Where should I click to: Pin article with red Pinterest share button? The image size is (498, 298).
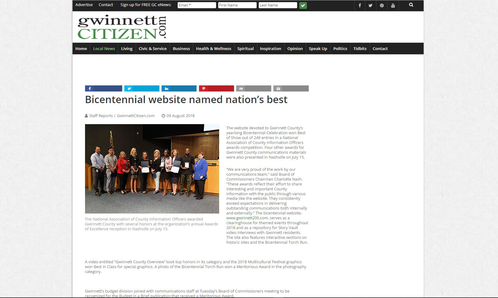point(216,88)
